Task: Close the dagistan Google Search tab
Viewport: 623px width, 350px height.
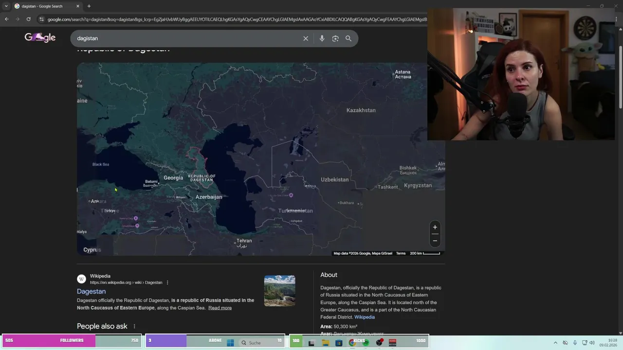Action: coord(77,6)
